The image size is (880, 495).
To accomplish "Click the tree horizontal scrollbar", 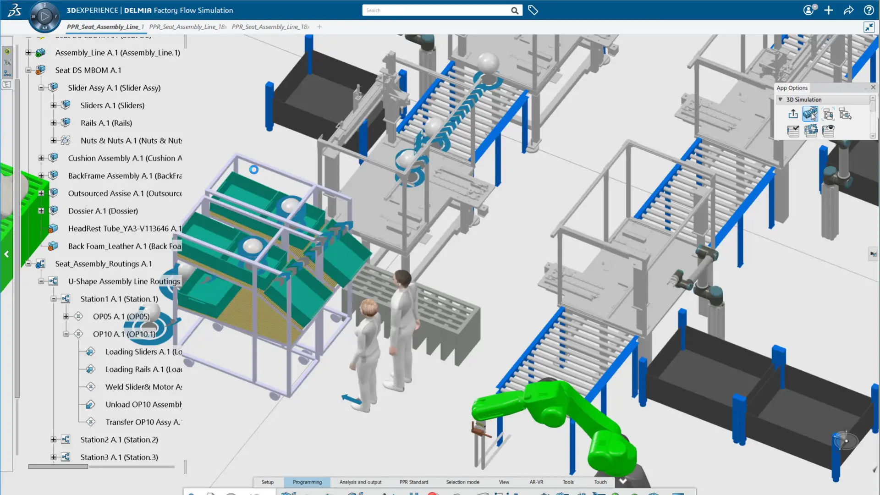I will [x=58, y=467].
